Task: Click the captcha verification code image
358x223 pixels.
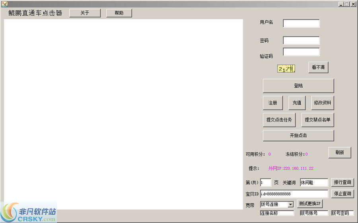Action: click(x=286, y=69)
